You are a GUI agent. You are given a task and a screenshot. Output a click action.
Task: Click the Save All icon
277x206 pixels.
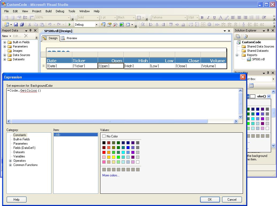pos(22,25)
